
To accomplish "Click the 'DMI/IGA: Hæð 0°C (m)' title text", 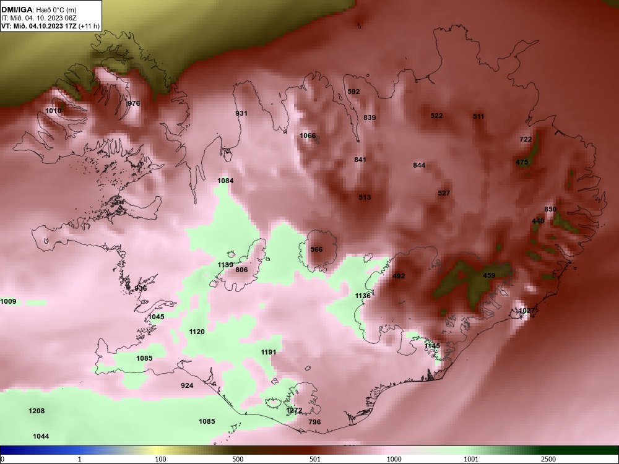I will (39, 10).
